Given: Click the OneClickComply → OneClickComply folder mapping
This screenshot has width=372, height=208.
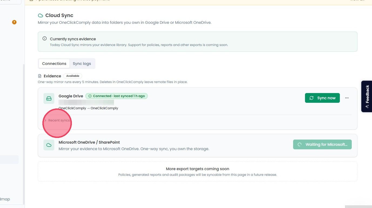Looking at the screenshot, I should tap(88, 108).
